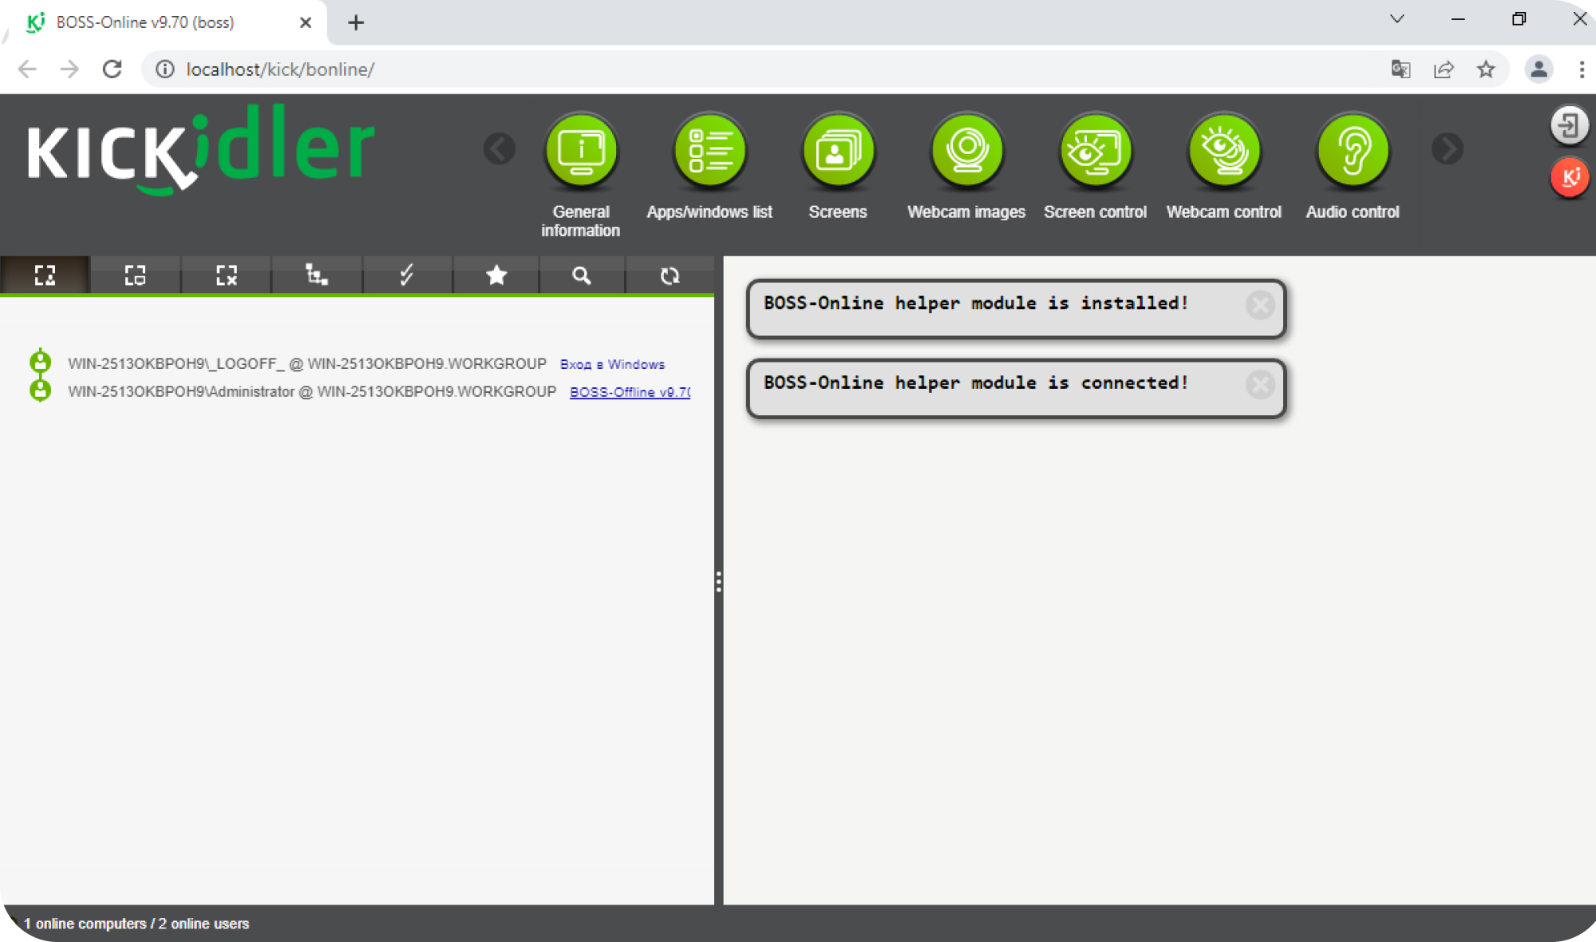The height and width of the screenshot is (942, 1596).
Task: Open General information view
Action: [581, 150]
